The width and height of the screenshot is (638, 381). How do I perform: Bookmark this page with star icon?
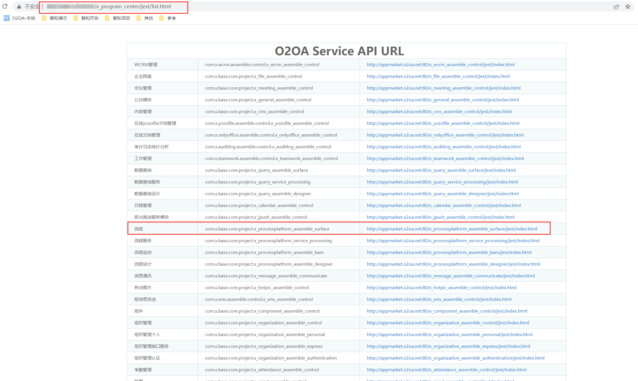tap(628, 7)
